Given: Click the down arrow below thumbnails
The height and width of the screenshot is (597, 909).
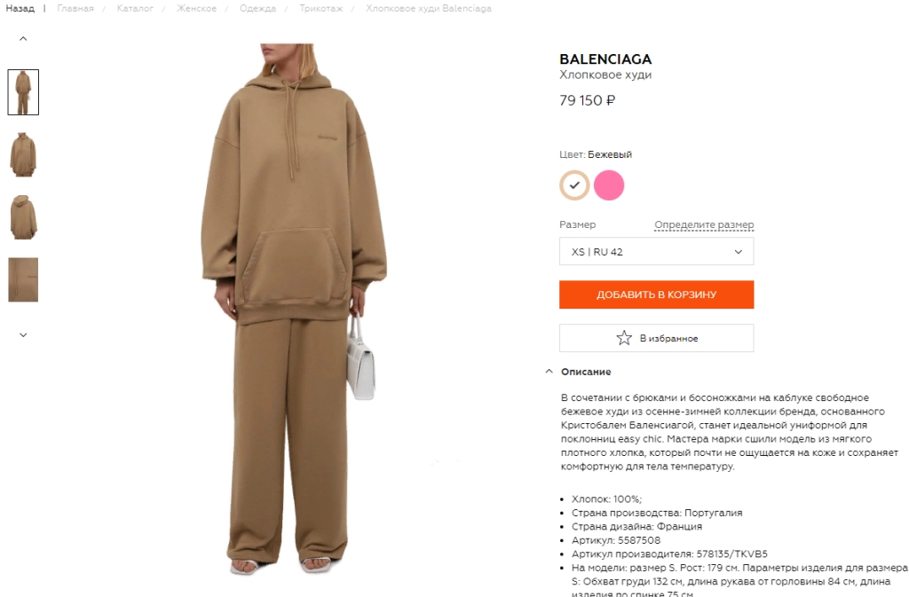Looking at the screenshot, I should pos(23,334).
